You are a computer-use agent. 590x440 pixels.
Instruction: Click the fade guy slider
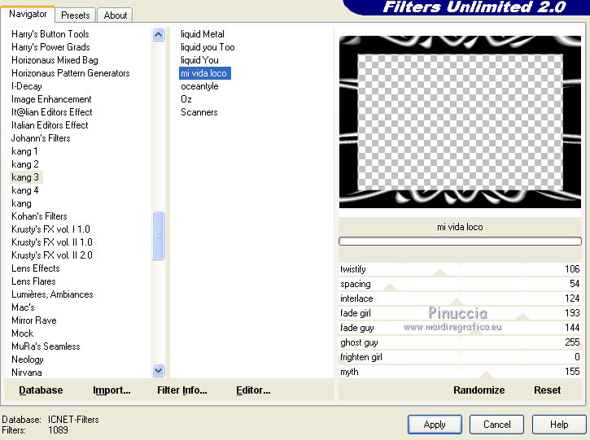(460, 328)
